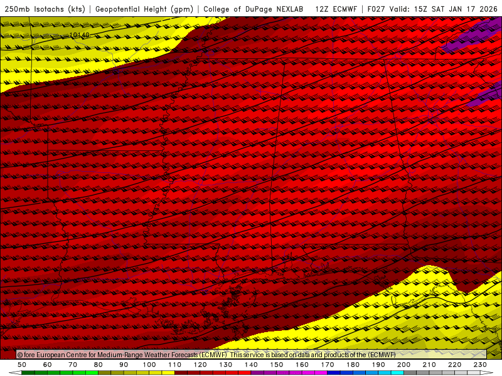
Task: Click the 210 label on the color scale
Action: [x=429, y=365]
